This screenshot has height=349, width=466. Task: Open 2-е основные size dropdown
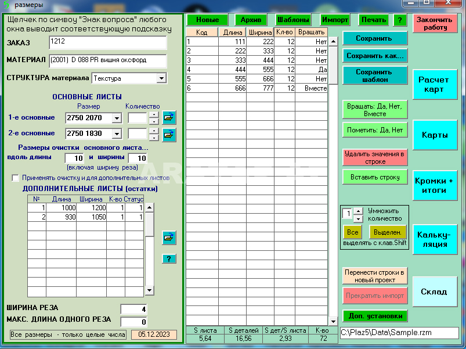[116, 134]
